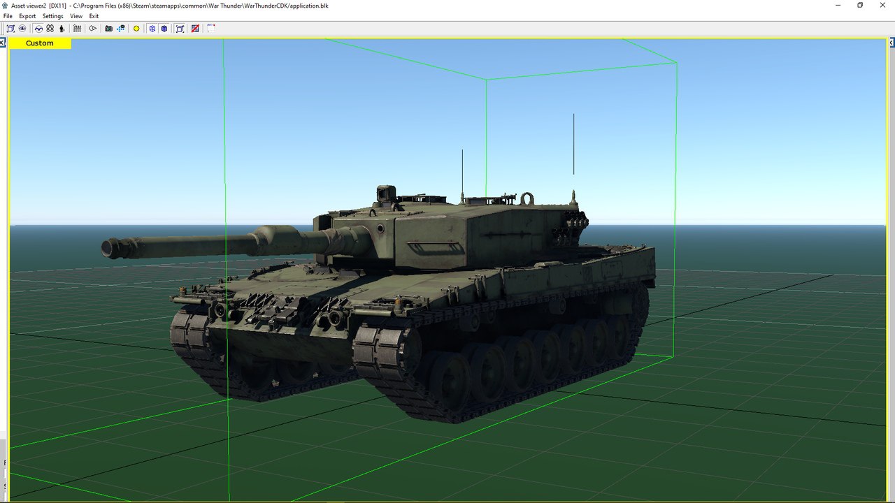Image resolution: width=895 pixels, height=503 pixels.
Task: Toggle the solid blue cube icon
Action: 164,29
